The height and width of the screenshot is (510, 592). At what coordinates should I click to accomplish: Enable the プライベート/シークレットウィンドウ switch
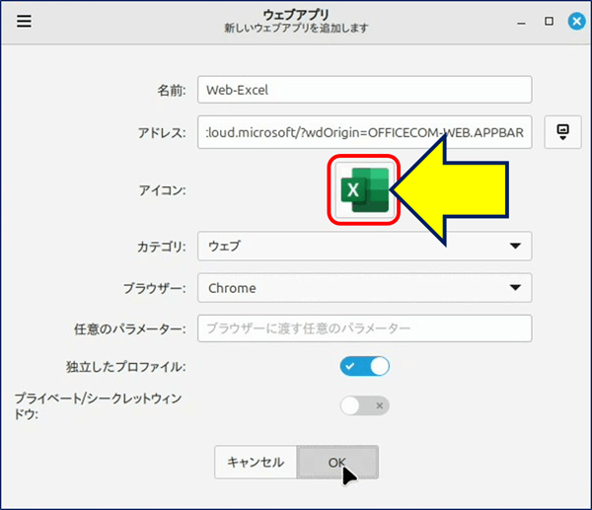click(x=364, y=405)
